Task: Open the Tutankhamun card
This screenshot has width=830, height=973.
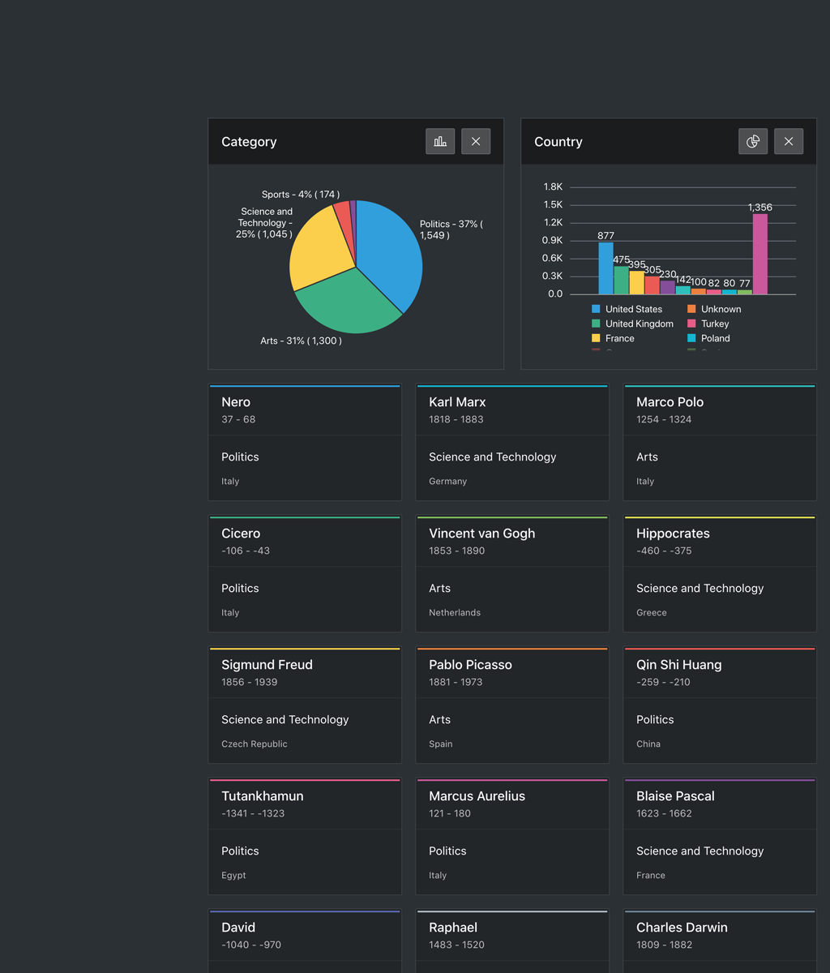Action: 305,836
